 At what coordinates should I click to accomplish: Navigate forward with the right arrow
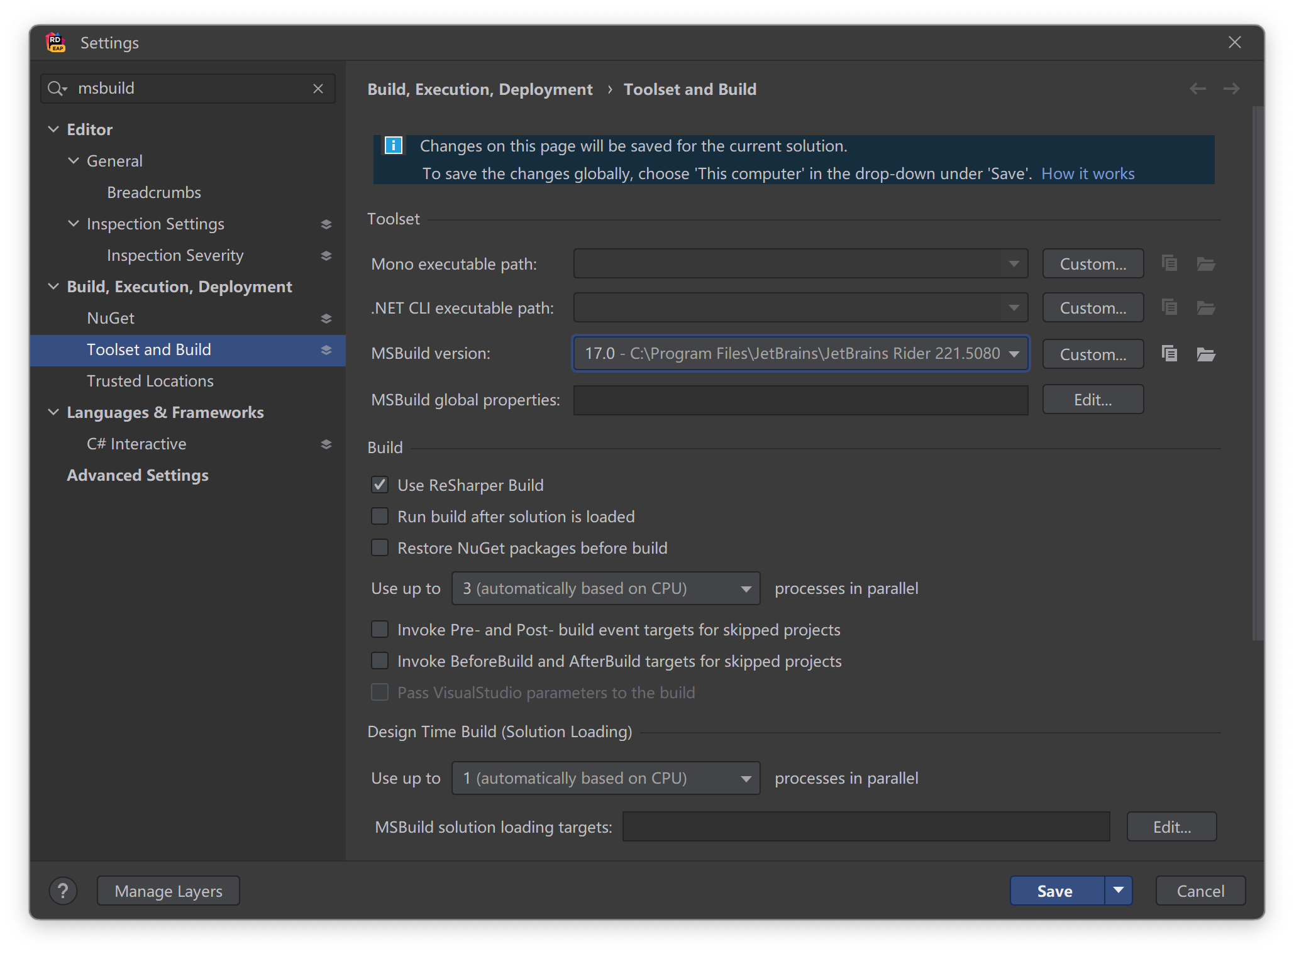tap(1232, 89)
